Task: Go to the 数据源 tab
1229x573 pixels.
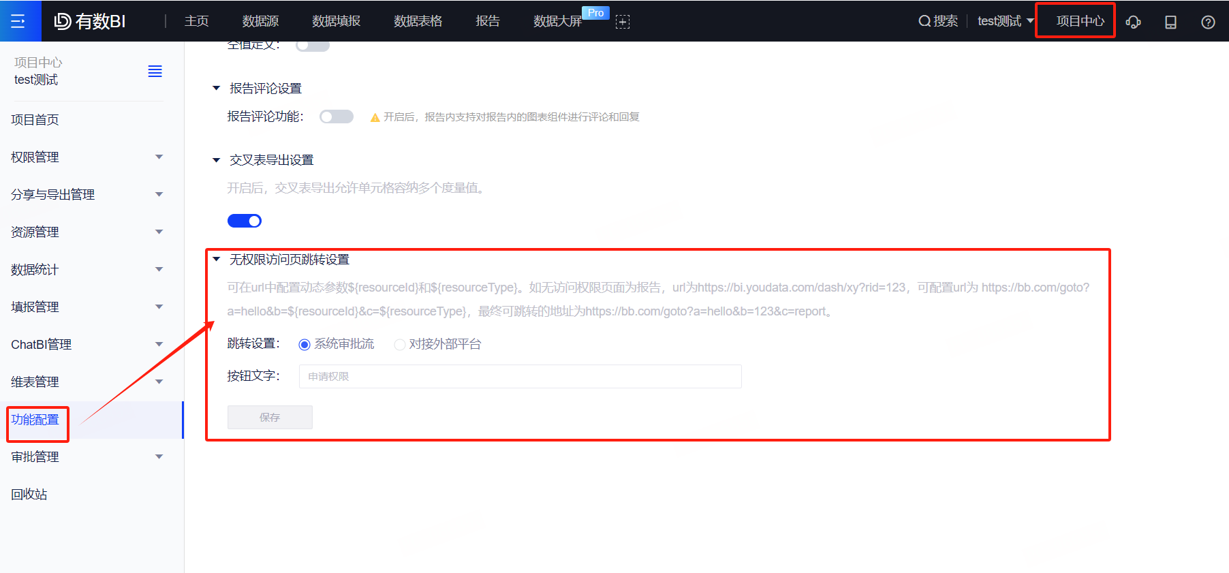Action: [260, 21]
